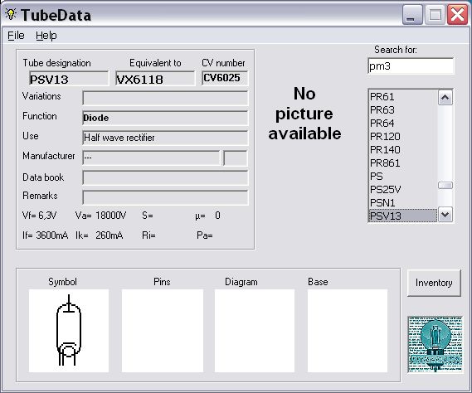Click the tube logo image below Inventory
The height and width of the screenshot is (393, 472).
pos(435,344)
